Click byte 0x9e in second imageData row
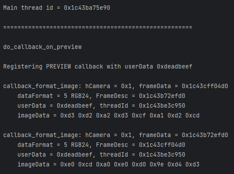Screen dimensions: 234x174 pyautogui.click(x=157, y=165)
